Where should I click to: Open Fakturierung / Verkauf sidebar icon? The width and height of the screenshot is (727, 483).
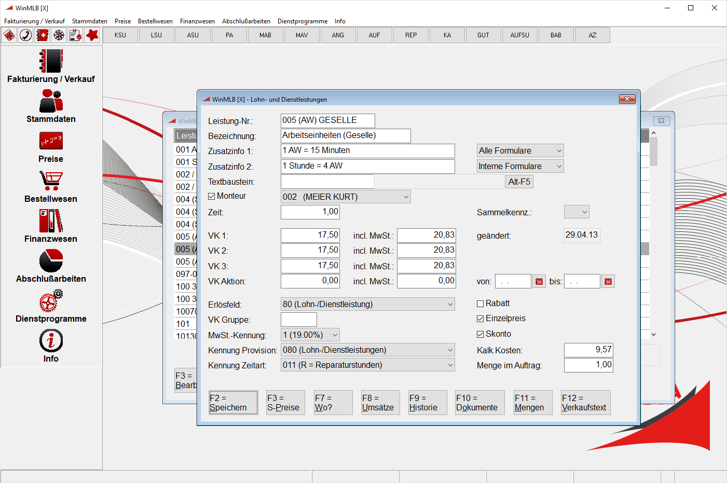click(51, 61)
